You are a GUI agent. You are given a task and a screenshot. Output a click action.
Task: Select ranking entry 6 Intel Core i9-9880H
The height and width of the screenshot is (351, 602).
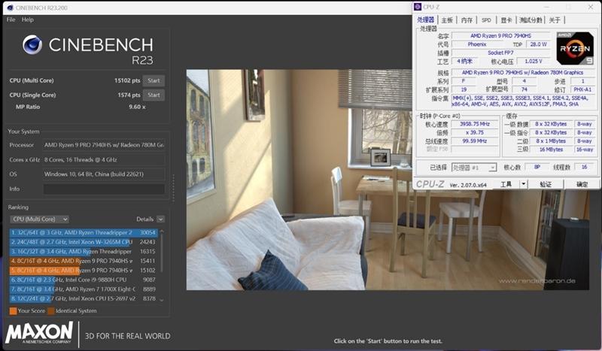pos(84,280)
